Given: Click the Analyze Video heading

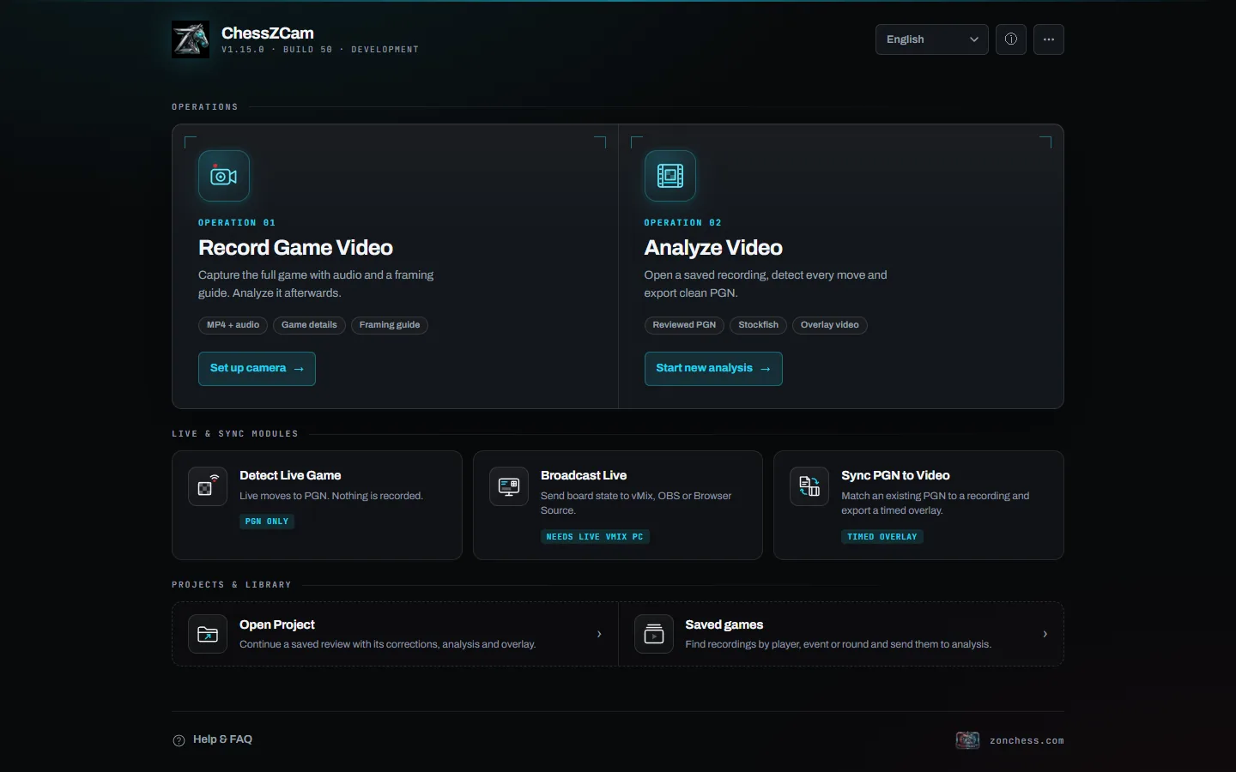Looking at the screenshot, I should point(713,248).
